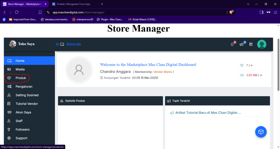This screenshot has height=149, width=280.
Task: Click the Toko Saya store name
Action: click(x=26, y=44)
